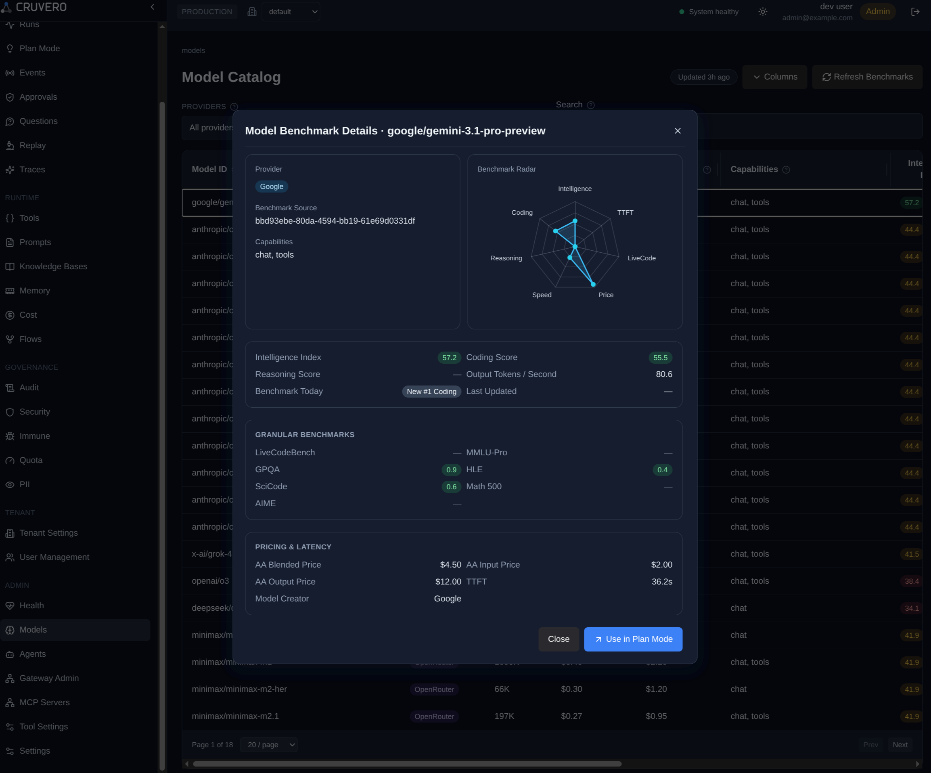Click the Traces sparkle icon
Image resolution: width=931 pixels, height=773 pixels.
click(x=10, y=170)
